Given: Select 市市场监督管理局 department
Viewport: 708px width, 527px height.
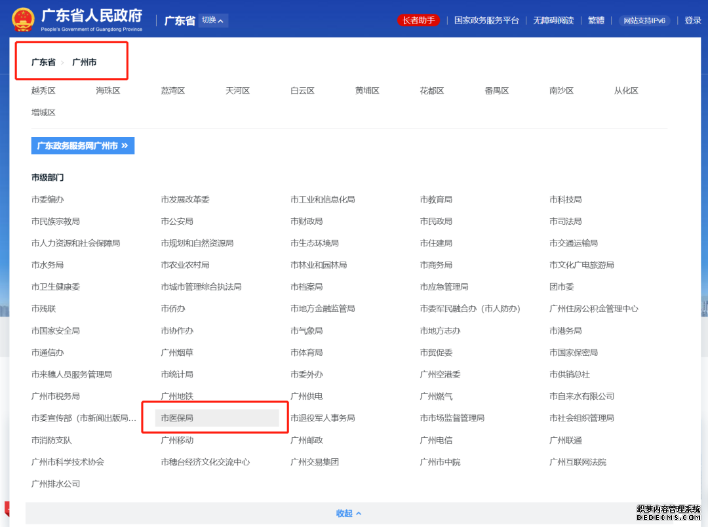Looking at the screenshot, I should tap(452, 418).
